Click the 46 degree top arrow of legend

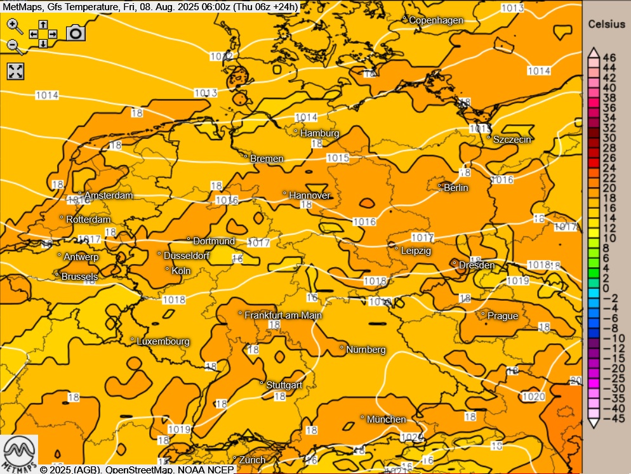coord(593,52)
